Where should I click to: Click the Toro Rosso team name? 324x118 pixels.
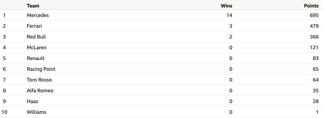[39, 80]
